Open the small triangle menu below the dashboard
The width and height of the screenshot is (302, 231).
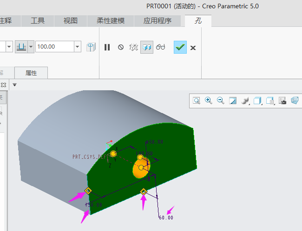tap(15, 85)
